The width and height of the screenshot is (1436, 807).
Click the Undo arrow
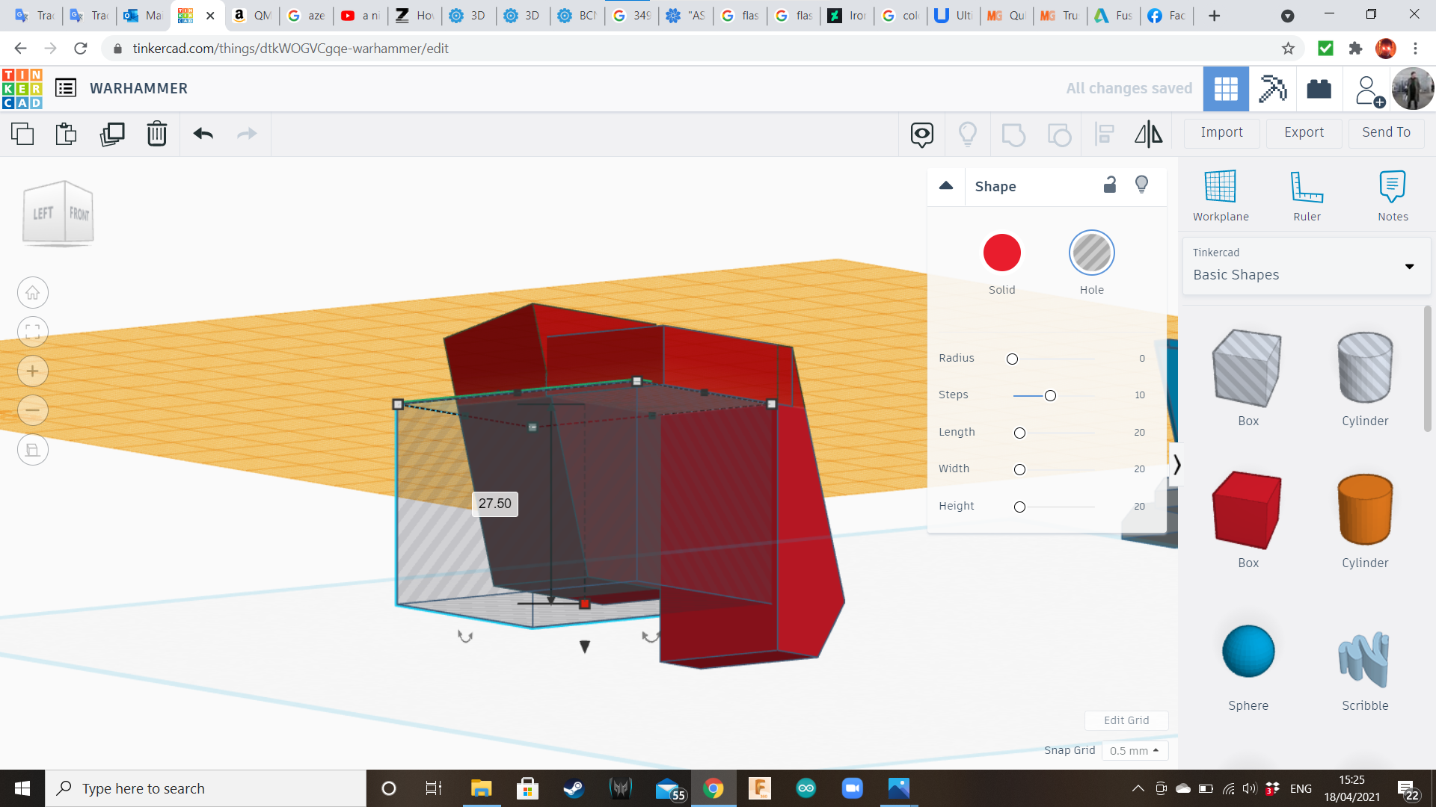tap(203, 134)
